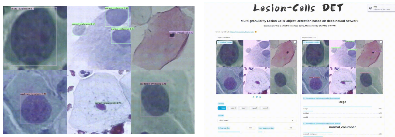Open the model dropdown showing detr_based
Viewport: 395px width, 137px height.
(256, 120)
